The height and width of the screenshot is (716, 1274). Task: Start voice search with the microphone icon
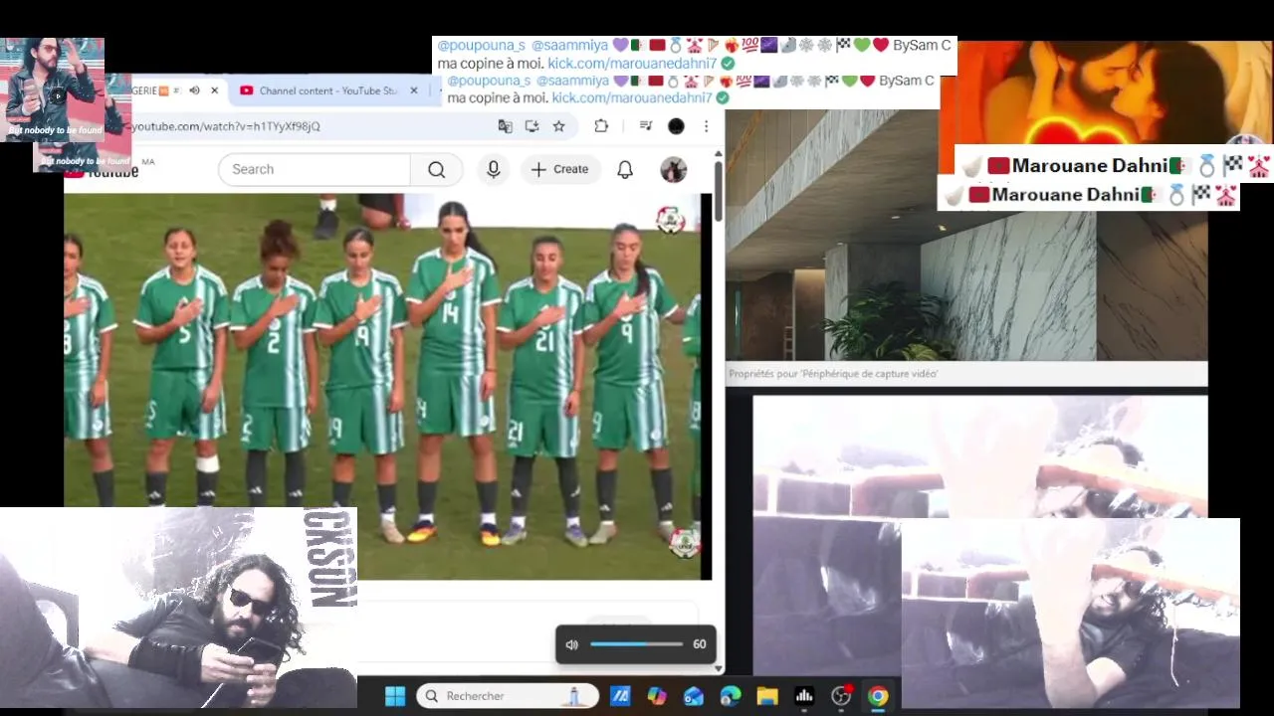493,169
